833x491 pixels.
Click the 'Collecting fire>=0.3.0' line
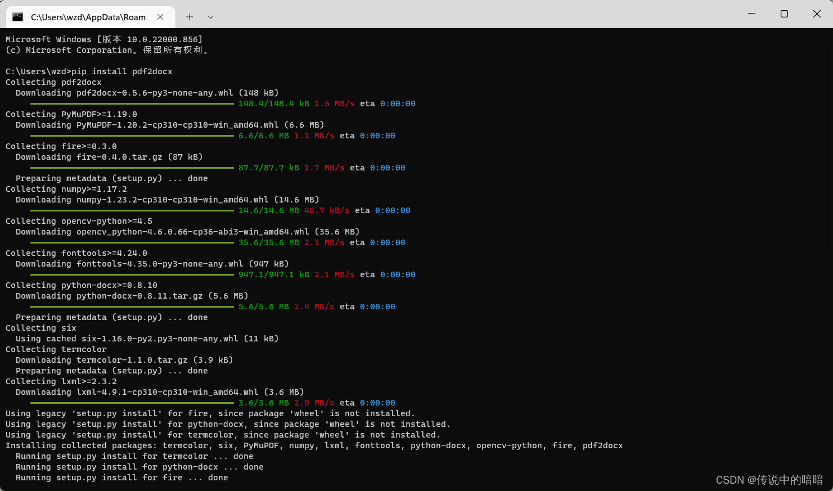61,146
